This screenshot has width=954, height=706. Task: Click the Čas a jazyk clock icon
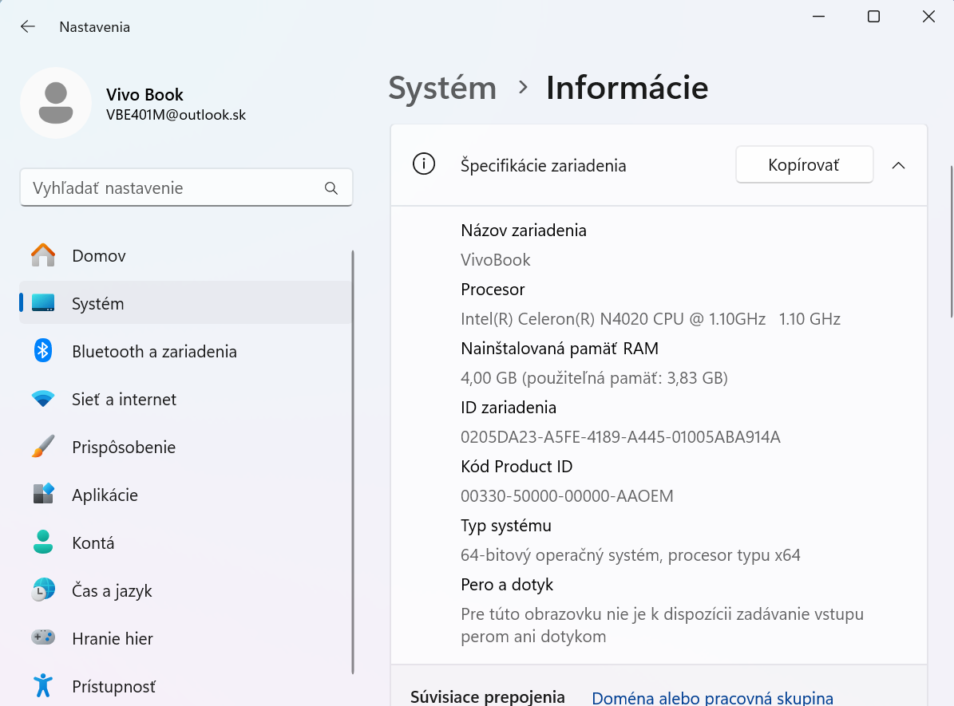pos(42,590)
